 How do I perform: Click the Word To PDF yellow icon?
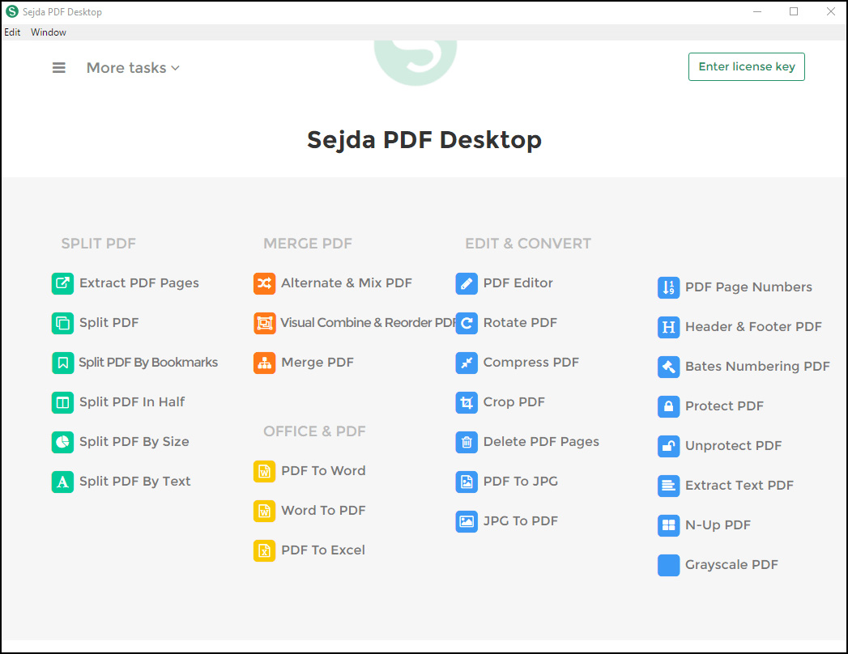click(x=265, y=511)
